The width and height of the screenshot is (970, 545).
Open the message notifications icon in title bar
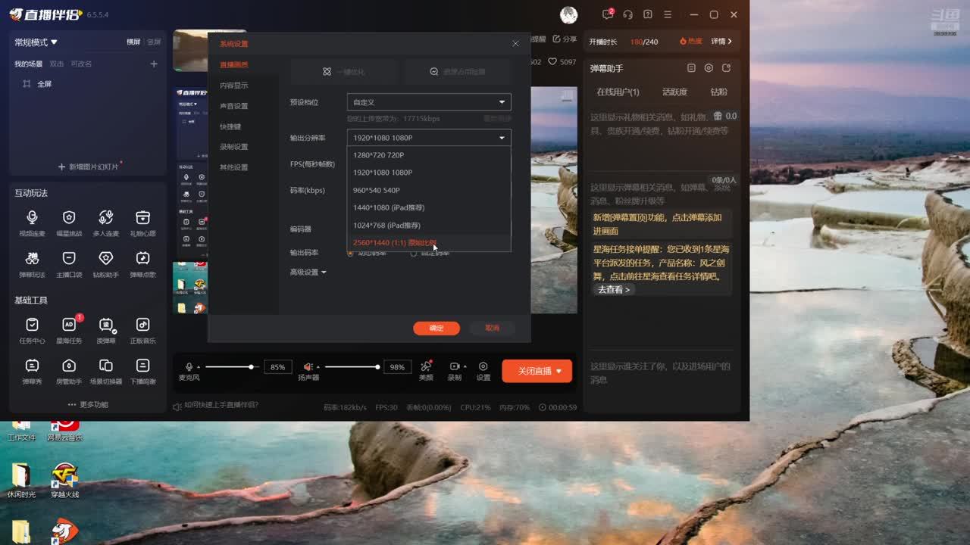(x=608, y=14)
